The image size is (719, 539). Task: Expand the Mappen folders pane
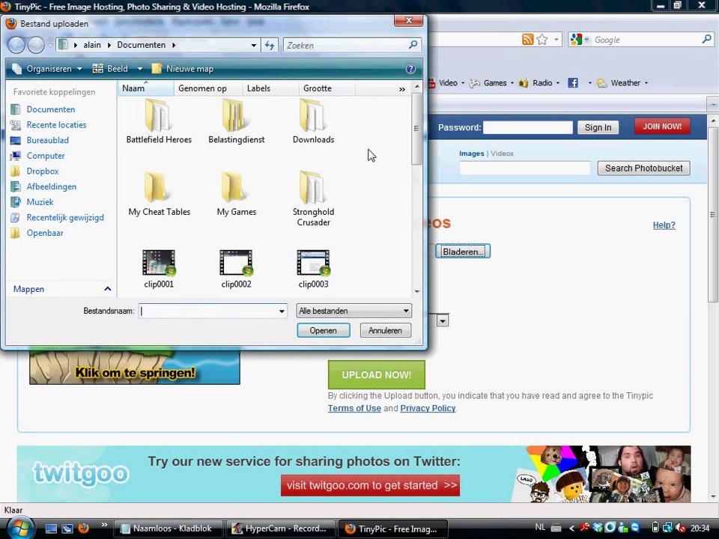point(107,289)
